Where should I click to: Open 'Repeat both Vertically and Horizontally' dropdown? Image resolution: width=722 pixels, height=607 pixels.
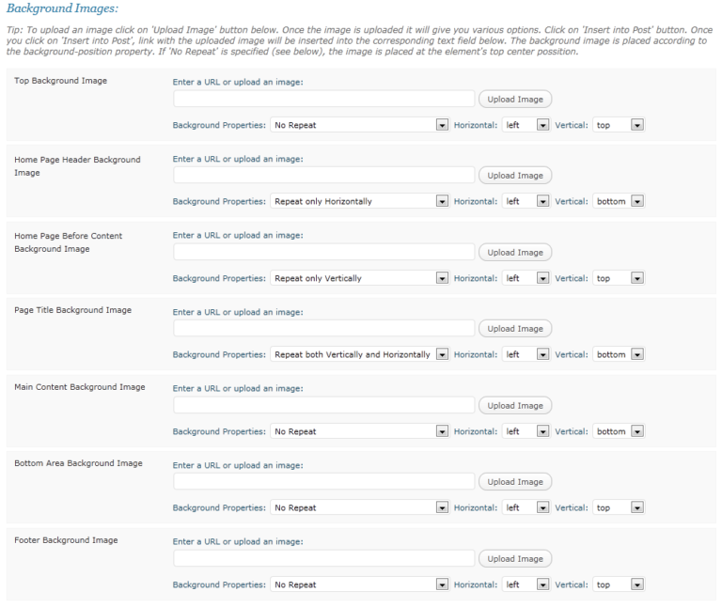click(x=359, y=354)
